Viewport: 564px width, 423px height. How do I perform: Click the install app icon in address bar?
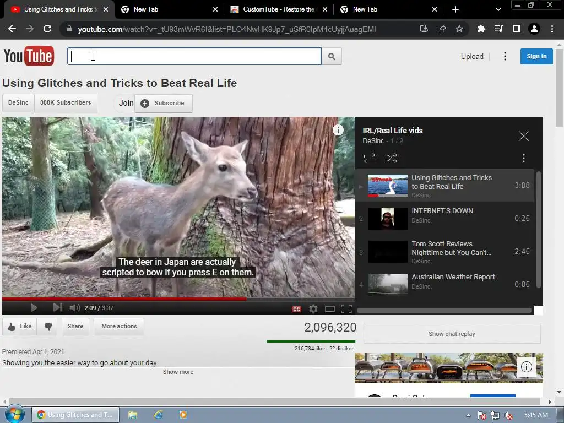424,29
